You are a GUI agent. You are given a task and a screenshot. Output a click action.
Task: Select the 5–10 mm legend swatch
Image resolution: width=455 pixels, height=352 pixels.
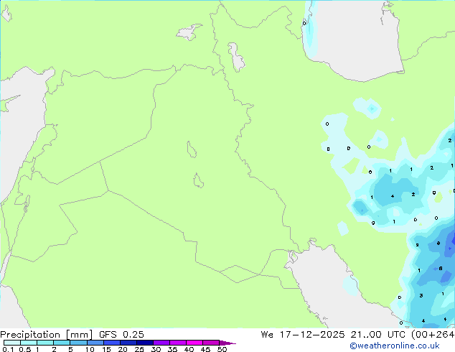78,343
